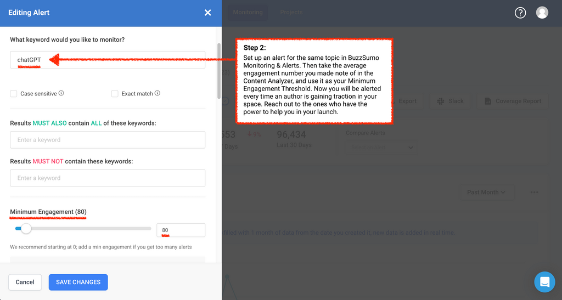
Task: Open the three-dot more options menu
Action: [x=534, y=193]
